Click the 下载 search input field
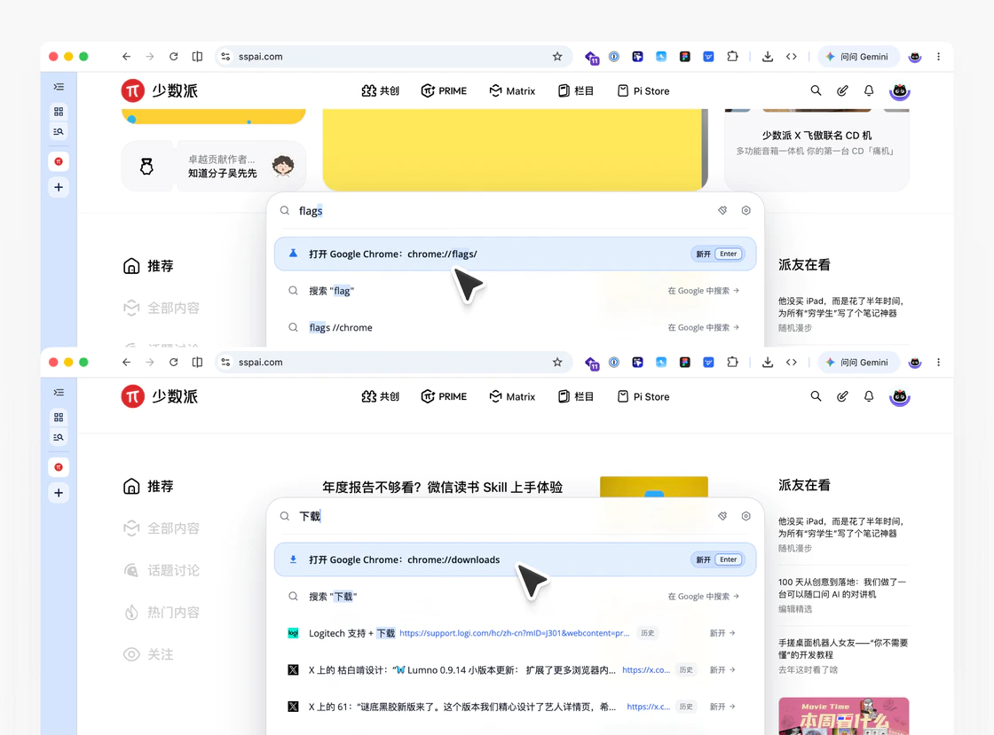994x735 pixels. coord(501,517)
